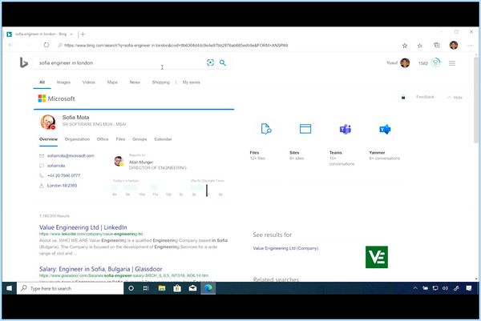Open browser settings ellipsis menu

point(470,46)
